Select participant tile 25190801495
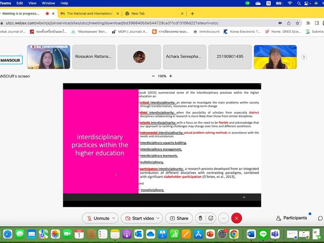This screenshot has height=243, width=324. 230,57
